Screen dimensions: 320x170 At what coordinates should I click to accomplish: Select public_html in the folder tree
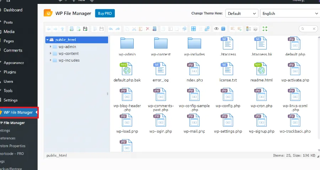point(76,40)
